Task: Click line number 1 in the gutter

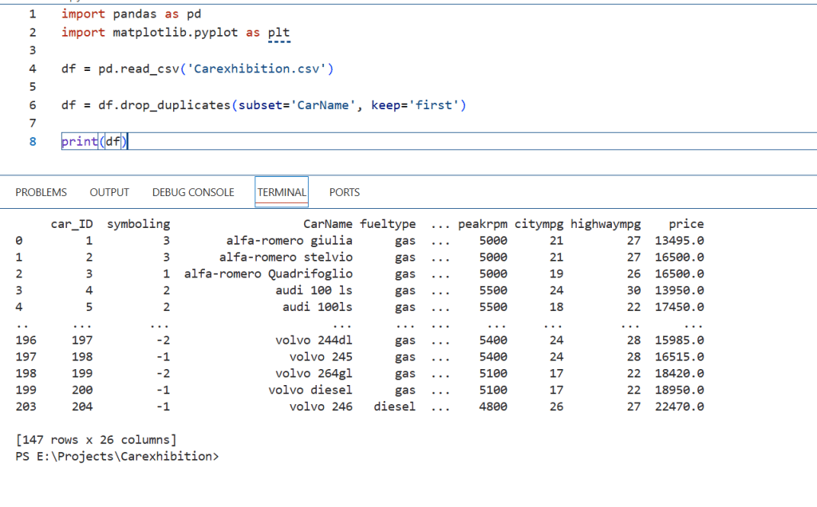Action: pos(32,14)
